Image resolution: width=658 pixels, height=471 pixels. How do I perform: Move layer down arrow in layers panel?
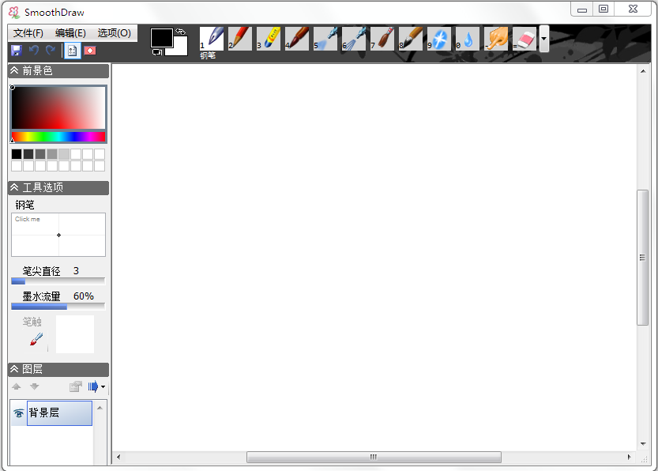[35, 386]
